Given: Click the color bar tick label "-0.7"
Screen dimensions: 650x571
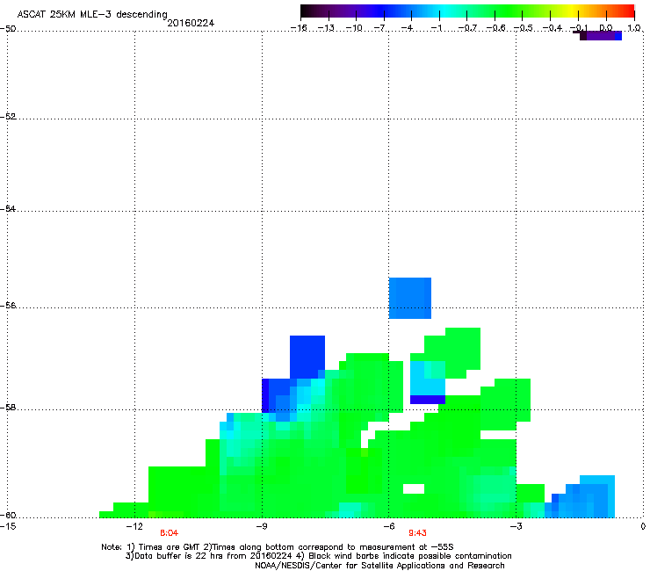Looking at the screenshot, I should tap(467, 28).
